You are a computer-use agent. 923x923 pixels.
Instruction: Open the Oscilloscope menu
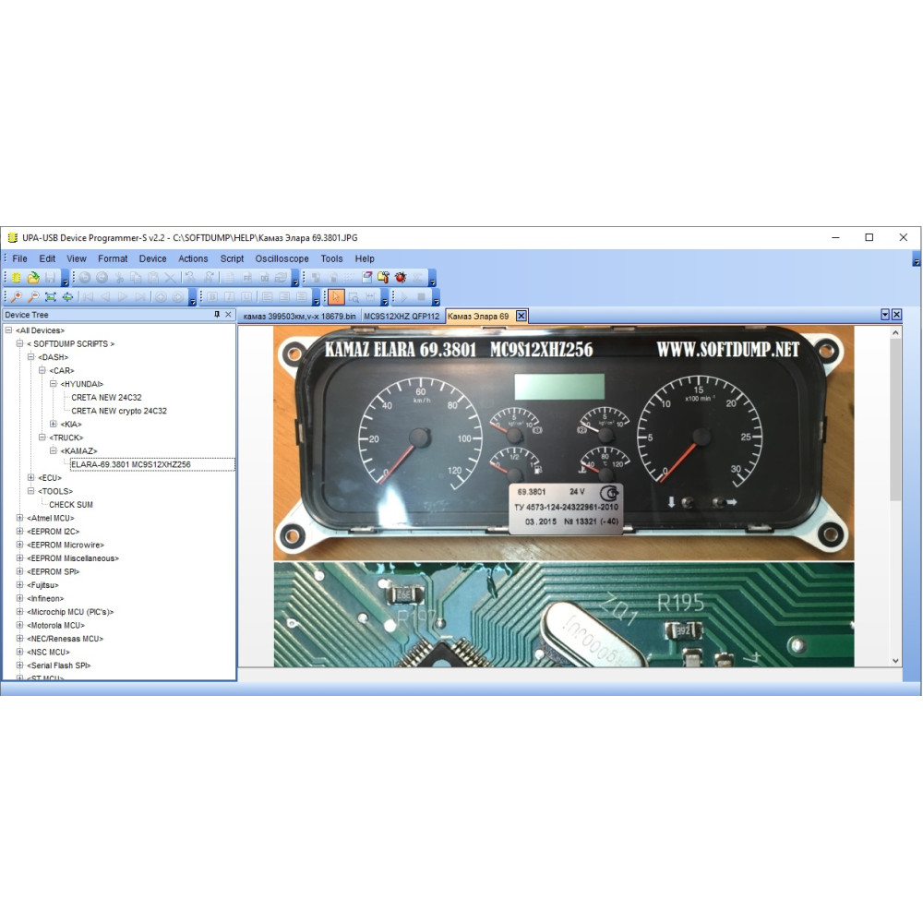click(x=282, y=258)
